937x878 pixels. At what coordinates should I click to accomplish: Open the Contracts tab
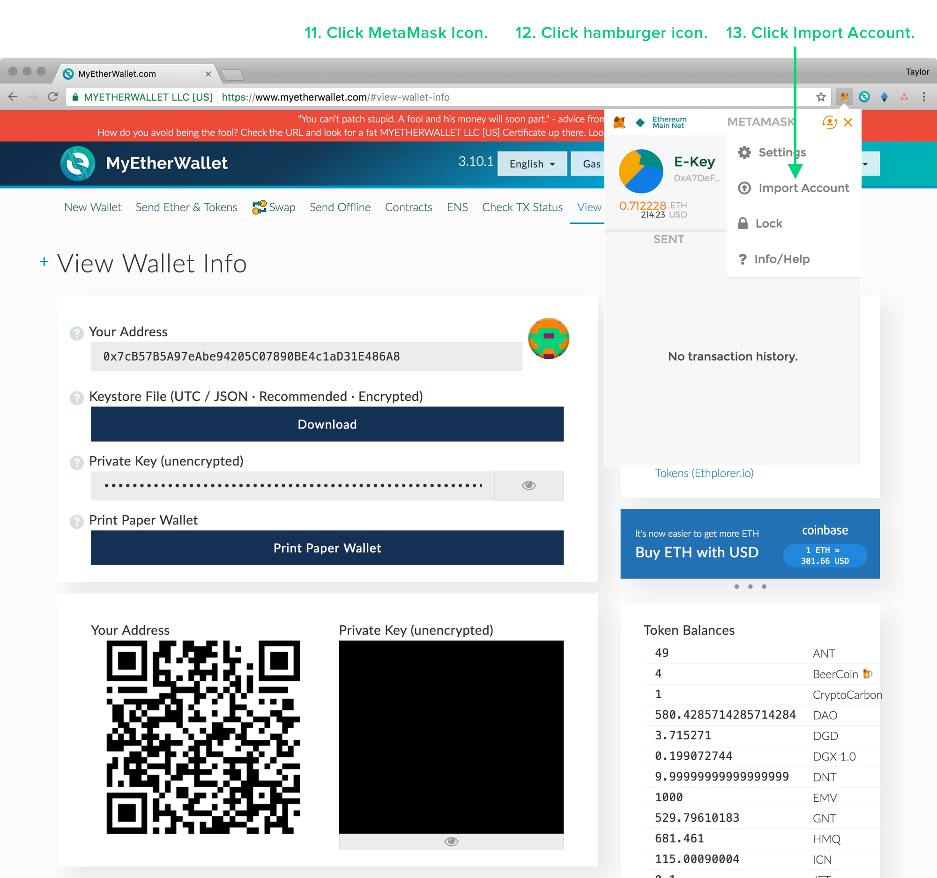point(409,207)
